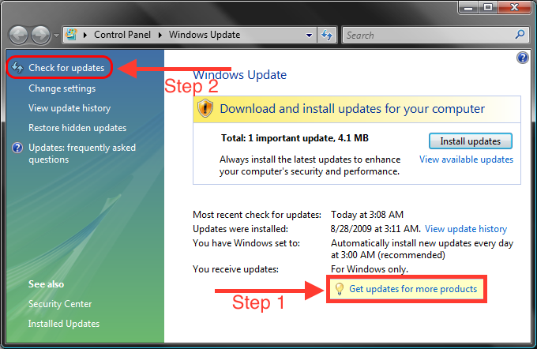Open Change settings in the sidebar

coord(62,88)
